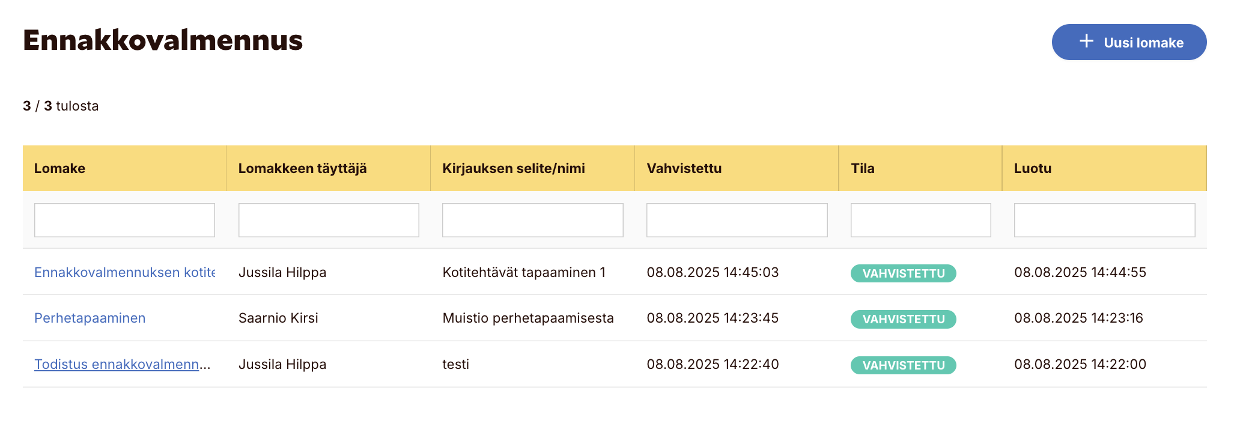Open Ennakkovalmennuksen kotitehtävät form link

[124, 272]
